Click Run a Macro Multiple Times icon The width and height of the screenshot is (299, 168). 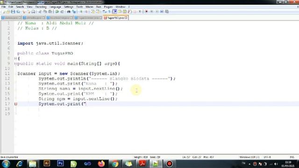pos(162,12)
